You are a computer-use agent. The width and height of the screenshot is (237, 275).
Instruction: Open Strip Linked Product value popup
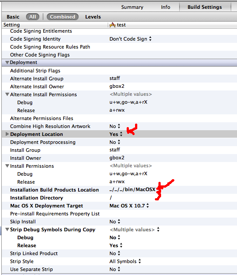[115, 253]
